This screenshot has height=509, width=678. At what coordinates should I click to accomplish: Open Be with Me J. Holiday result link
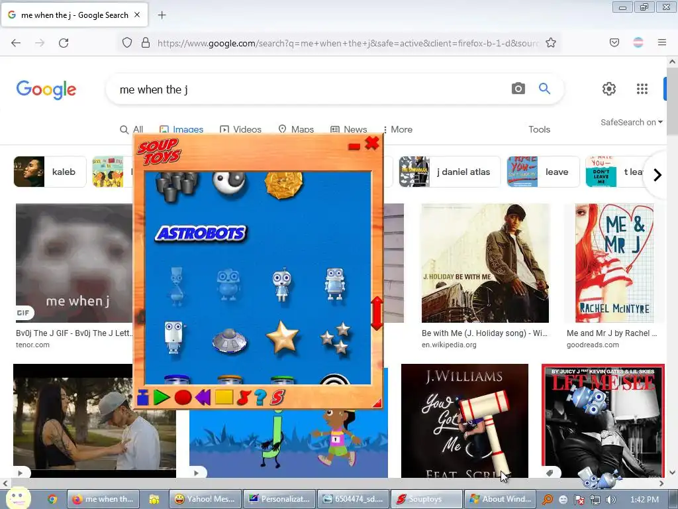484,333
